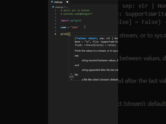
Task: Expand the breadcrumb ellipsis after main.py
Action: pos(67,7)
